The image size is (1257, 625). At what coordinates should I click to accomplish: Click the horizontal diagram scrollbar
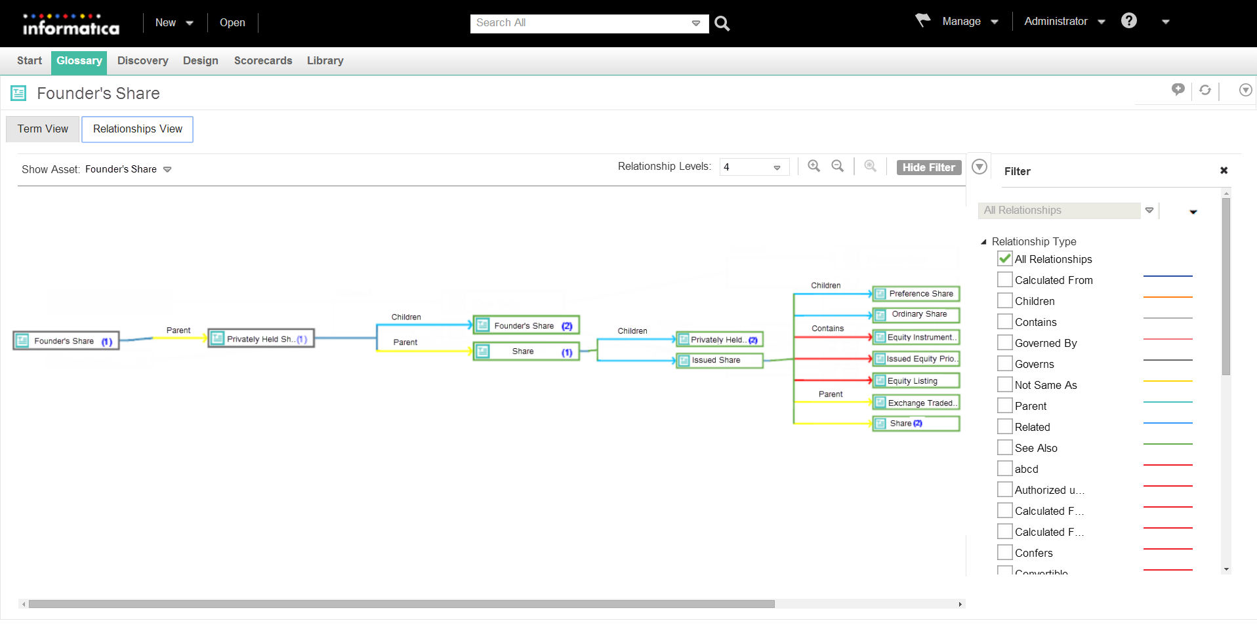(402, 604)
